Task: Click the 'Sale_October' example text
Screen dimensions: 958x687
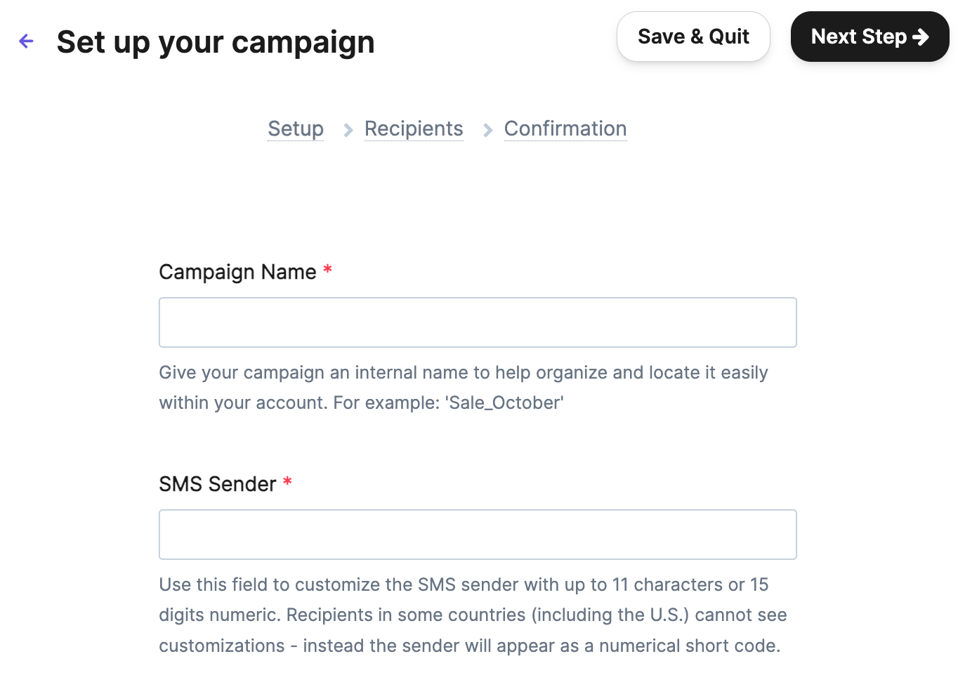Action: point(504,403)
